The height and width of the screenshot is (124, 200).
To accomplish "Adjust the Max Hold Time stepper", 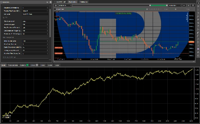I will point(47,54).
